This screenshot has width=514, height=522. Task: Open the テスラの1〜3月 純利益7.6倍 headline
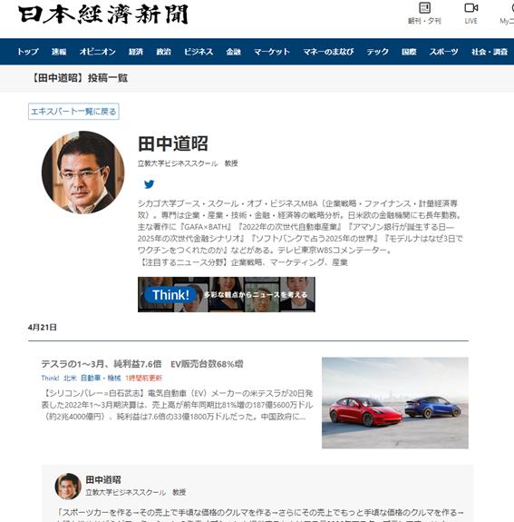tap(142, 364)
